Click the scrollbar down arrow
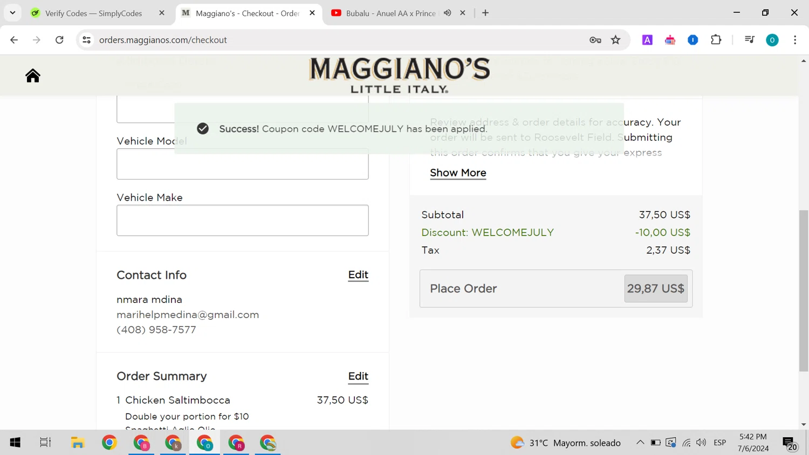809x455 pixels. click(x=804, y=425)
